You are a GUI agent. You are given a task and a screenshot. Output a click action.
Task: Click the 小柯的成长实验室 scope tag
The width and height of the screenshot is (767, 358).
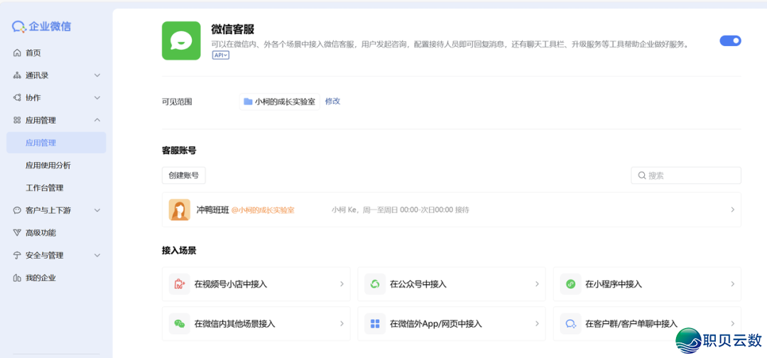coord(279,102)
